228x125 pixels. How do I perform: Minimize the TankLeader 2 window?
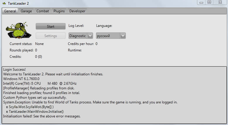(x=201, y=2)
